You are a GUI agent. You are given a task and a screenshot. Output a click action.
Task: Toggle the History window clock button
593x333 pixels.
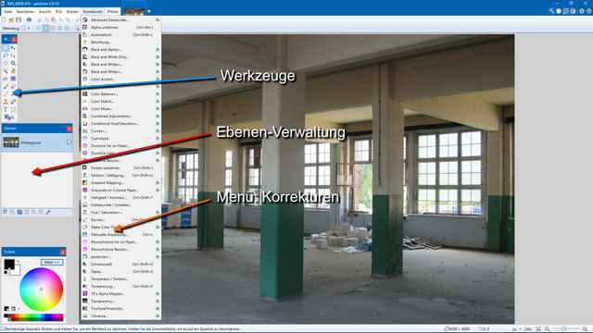(559, 11)
